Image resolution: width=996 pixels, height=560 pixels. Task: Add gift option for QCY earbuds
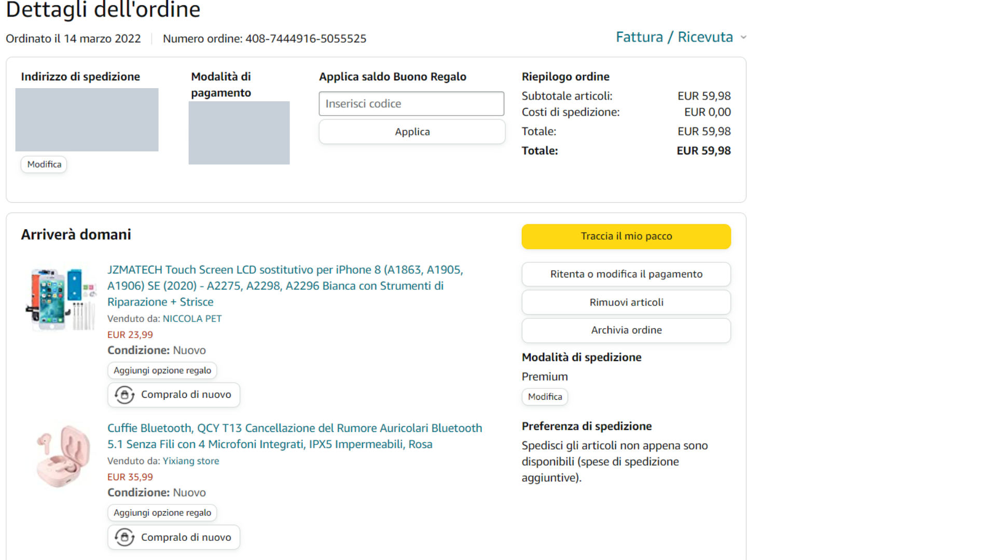(x=162, y=513)
